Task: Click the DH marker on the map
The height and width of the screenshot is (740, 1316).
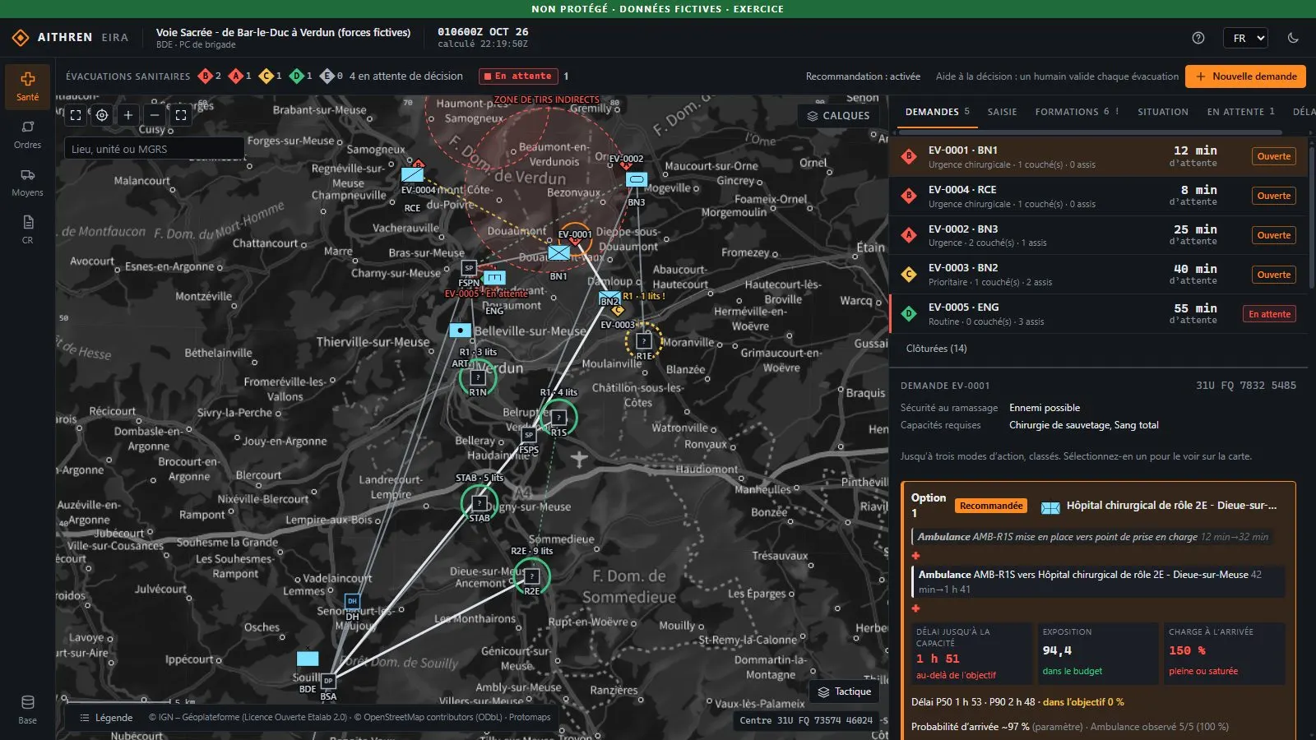Action: (352, 601)
